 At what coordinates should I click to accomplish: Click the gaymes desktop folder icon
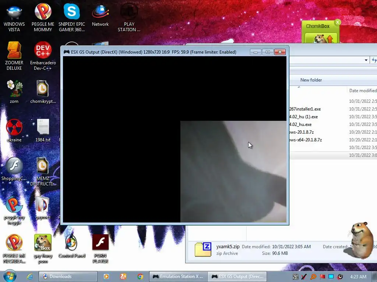tap(43, 208)
